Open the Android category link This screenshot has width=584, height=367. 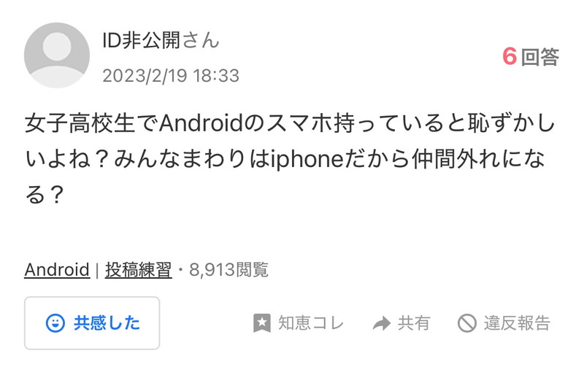57,269
